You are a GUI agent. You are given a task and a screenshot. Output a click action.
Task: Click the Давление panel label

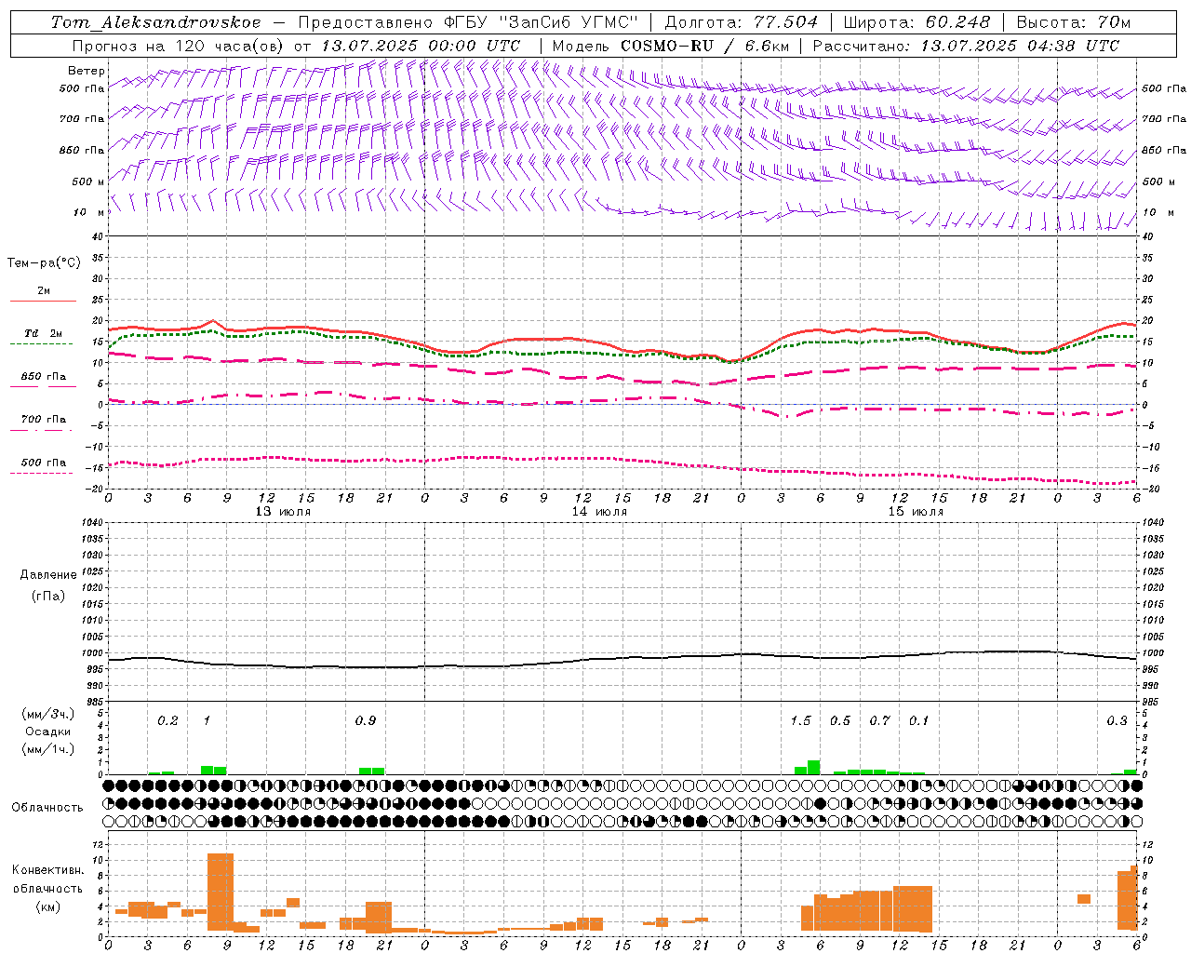click(48, 574)
